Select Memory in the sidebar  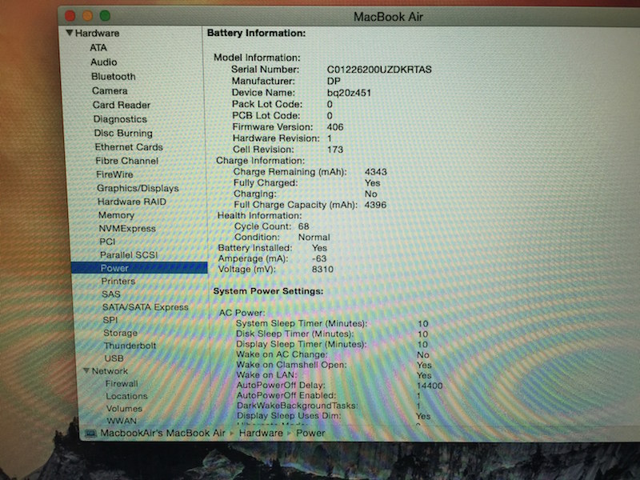click(x=116, y=215)
